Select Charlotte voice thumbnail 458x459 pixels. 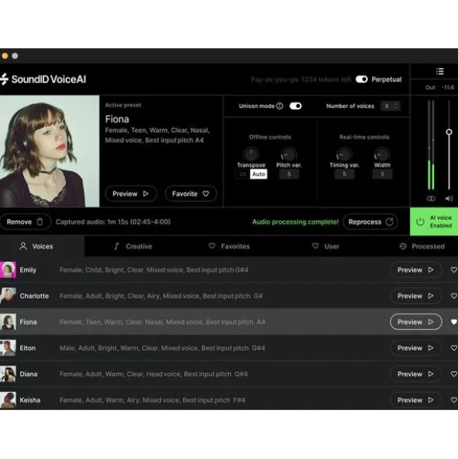pos(9,296)
